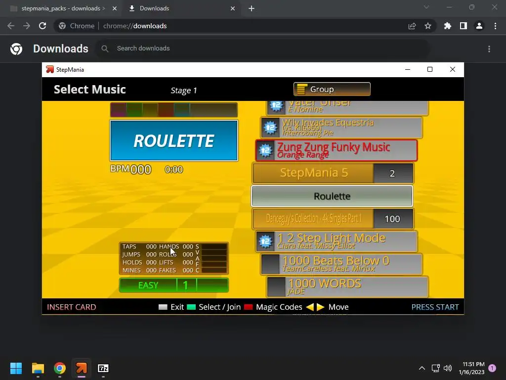Click the 1 2 Step badge icon
Screen dimensions: 506x380
[x=265, y=241]
